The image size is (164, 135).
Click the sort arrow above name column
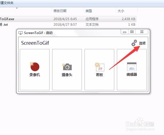pyautogui.click(x=17, y=8)
